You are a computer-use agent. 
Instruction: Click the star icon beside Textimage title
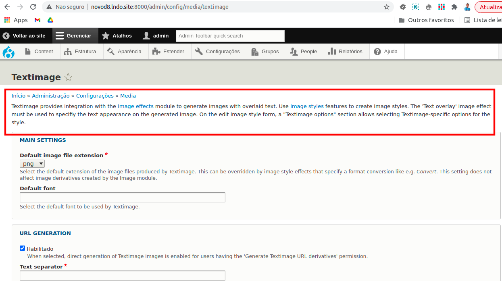68,77
